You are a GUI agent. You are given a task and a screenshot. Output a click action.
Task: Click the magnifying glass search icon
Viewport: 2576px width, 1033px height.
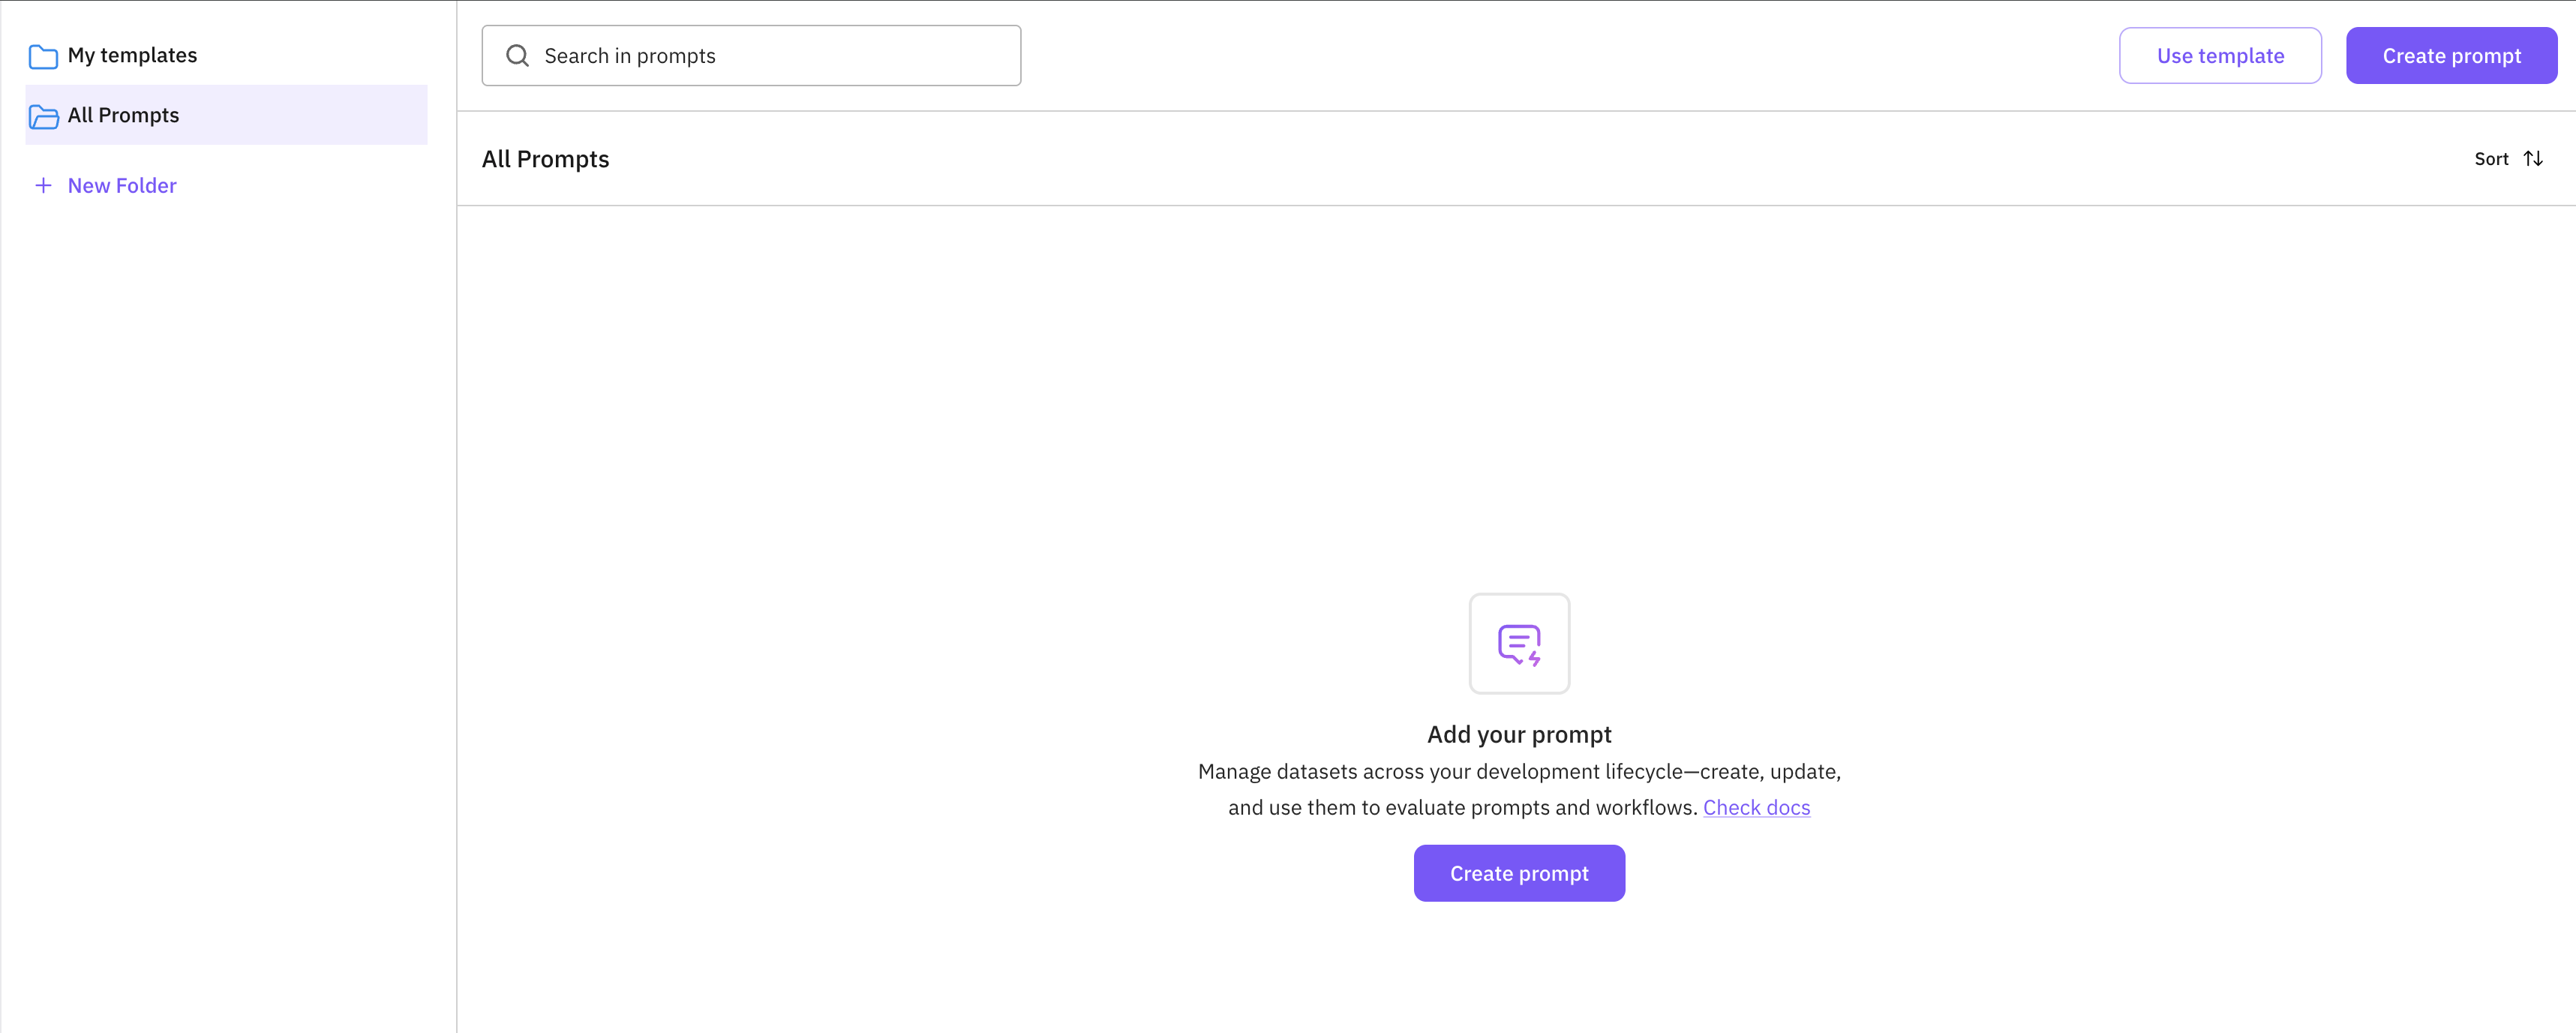(x=517, y=55)
